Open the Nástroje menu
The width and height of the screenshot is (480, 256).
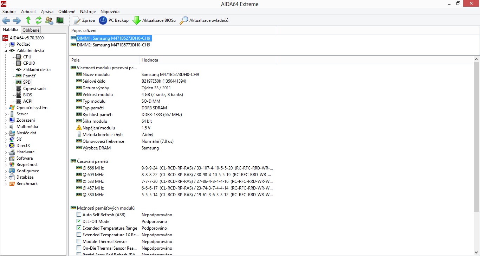88,12
